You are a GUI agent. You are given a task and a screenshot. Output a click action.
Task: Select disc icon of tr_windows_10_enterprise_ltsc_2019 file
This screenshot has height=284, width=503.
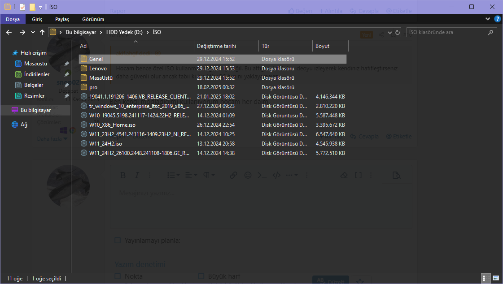coord(84,106)
